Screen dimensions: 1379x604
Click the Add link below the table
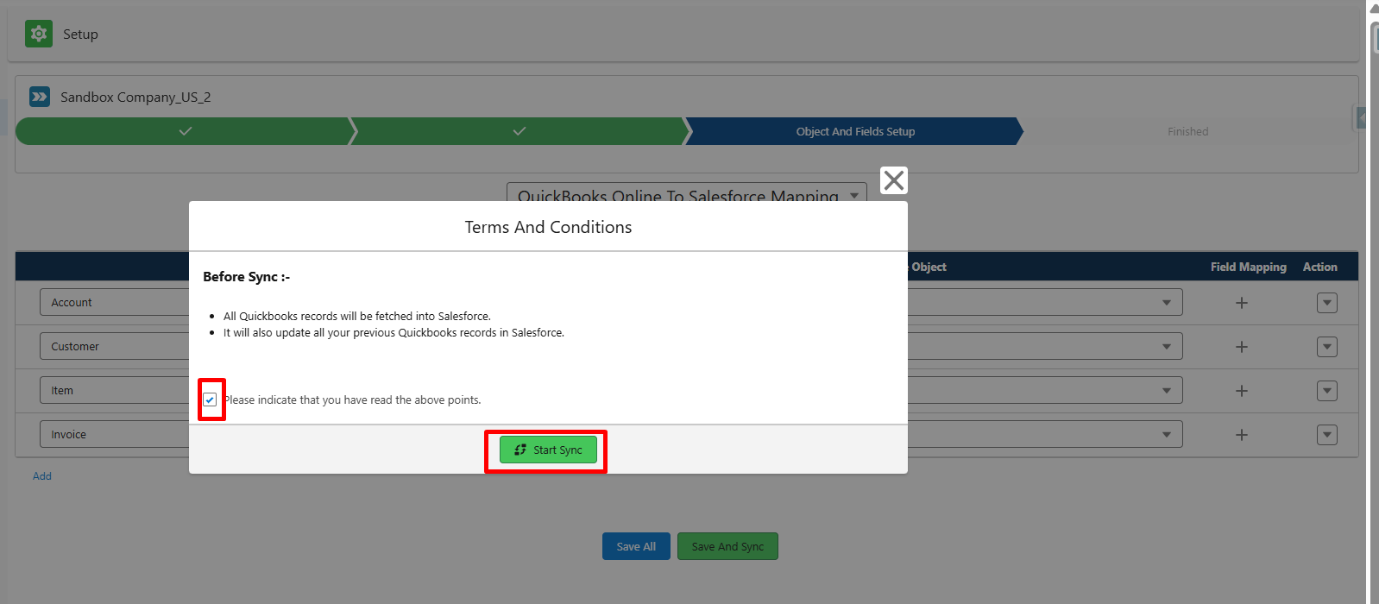pos(42,476)
